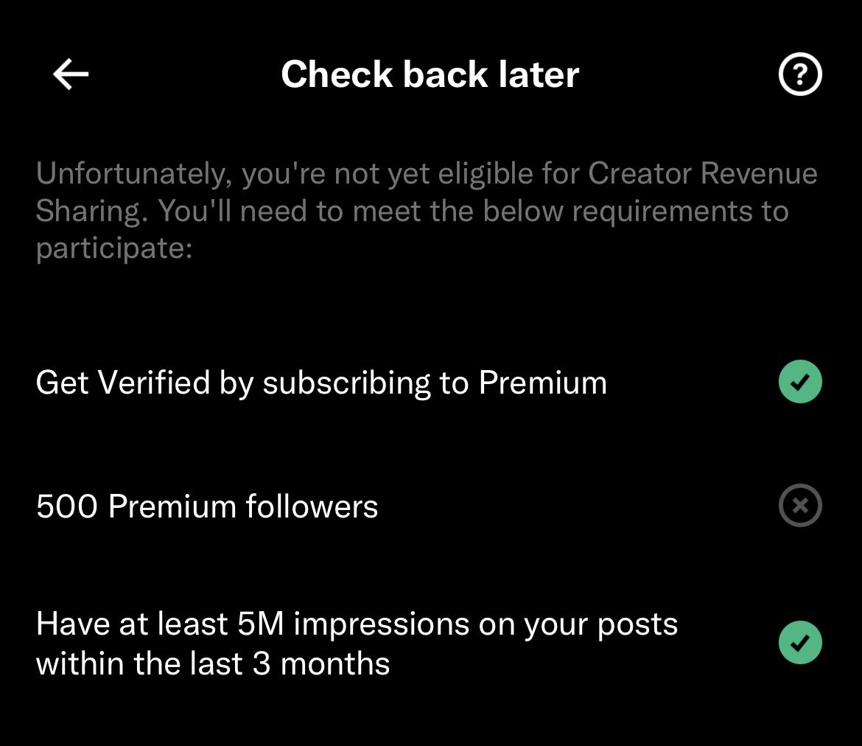Tap the green checkmark beside Get Verified
This screenshot has width=862, height=746.
[800, 382]
